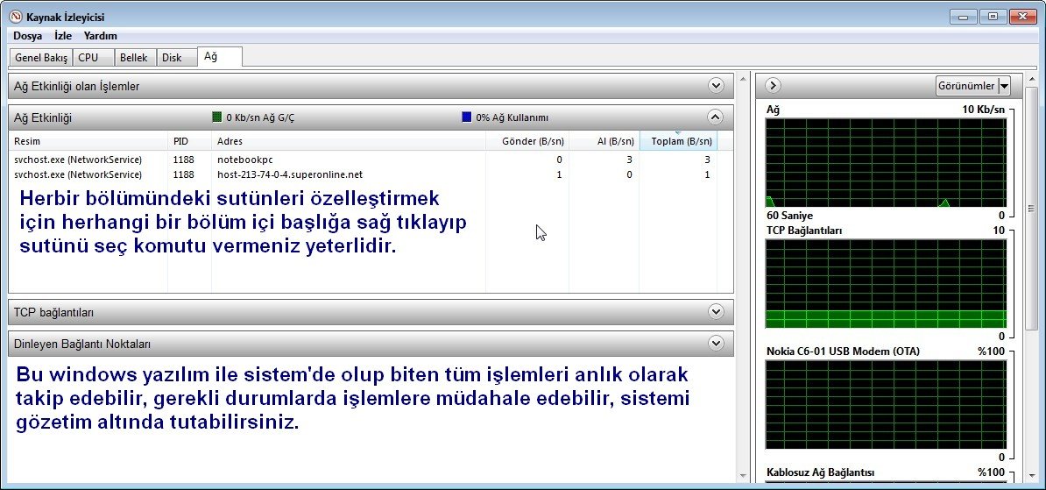The image size is (1046, 490).
Task: Open the İzle menu
Action: [x=63, y=36]
